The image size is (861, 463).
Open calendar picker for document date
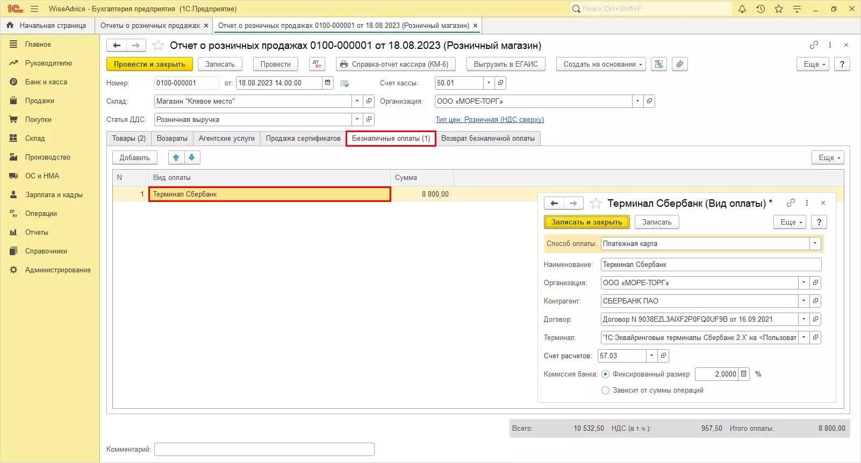pos(328,83)
